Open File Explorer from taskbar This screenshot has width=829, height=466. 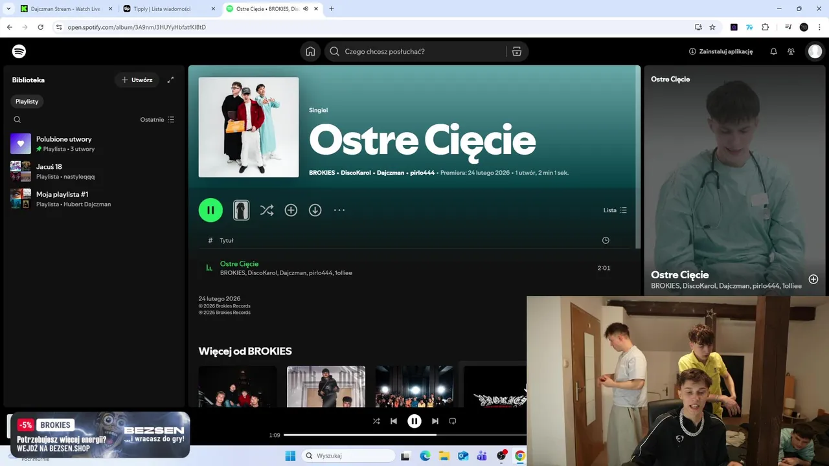tap(444, 456)
